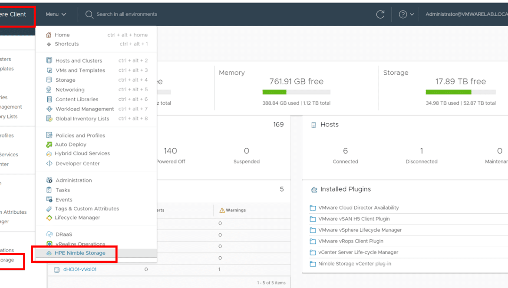Image resolution: width=508 pixels, height=288 pixels.
Task: Open VMware Cloud Director Availability plugin
Action: [x=358, y=208]
